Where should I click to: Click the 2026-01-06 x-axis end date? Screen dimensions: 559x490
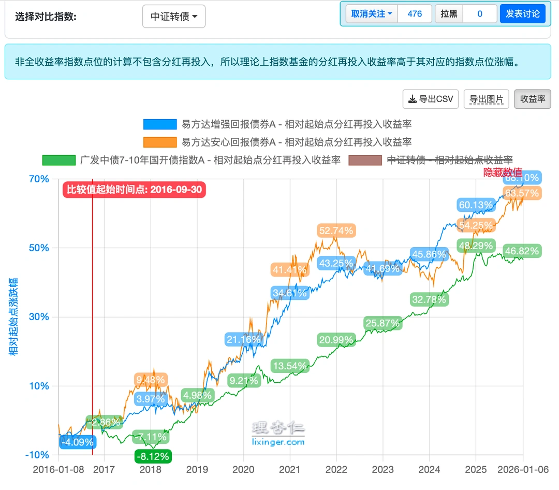point(523,469)
